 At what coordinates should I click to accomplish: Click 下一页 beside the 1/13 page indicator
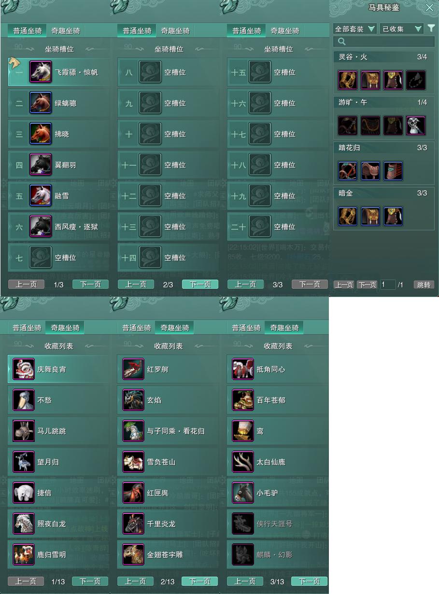pos(90,581)
